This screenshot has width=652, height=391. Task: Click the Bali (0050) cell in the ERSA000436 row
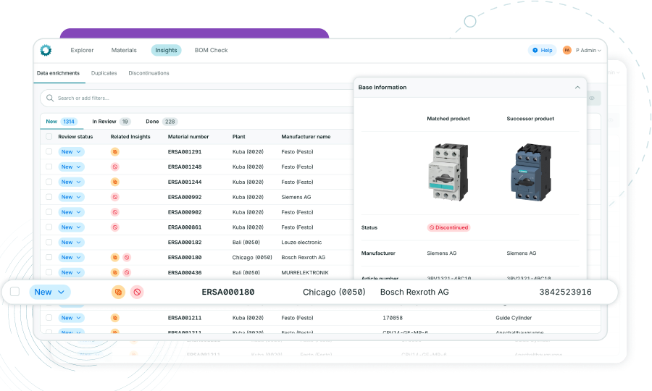(246, 272)
